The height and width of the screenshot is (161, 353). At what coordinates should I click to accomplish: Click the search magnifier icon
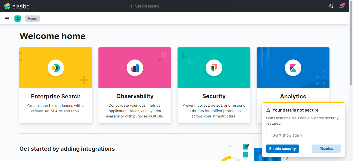[131, 6]
